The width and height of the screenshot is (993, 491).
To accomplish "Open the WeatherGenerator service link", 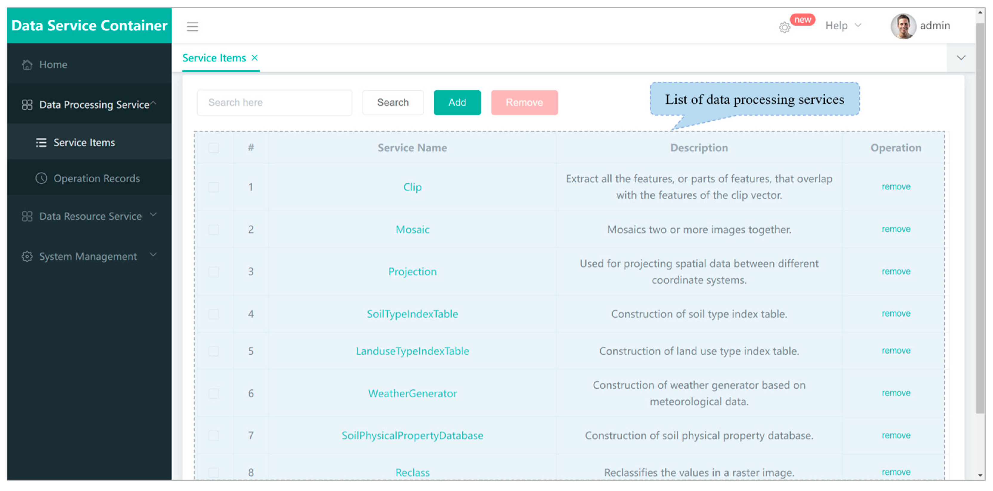I will [x=412, y=393].
